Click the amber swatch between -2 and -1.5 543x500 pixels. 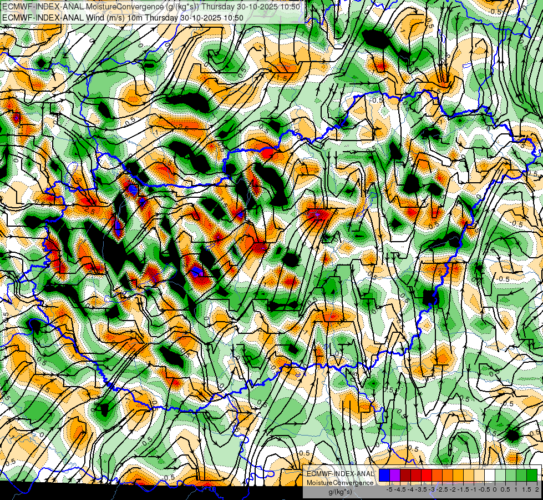458,476
